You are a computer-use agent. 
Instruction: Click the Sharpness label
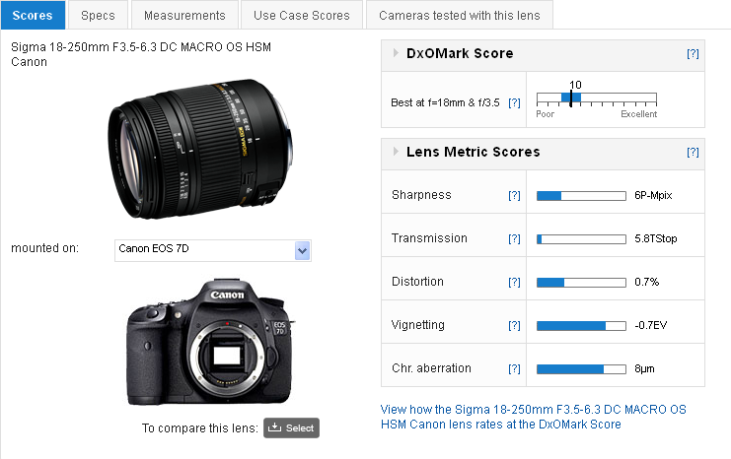pos(421,195)
